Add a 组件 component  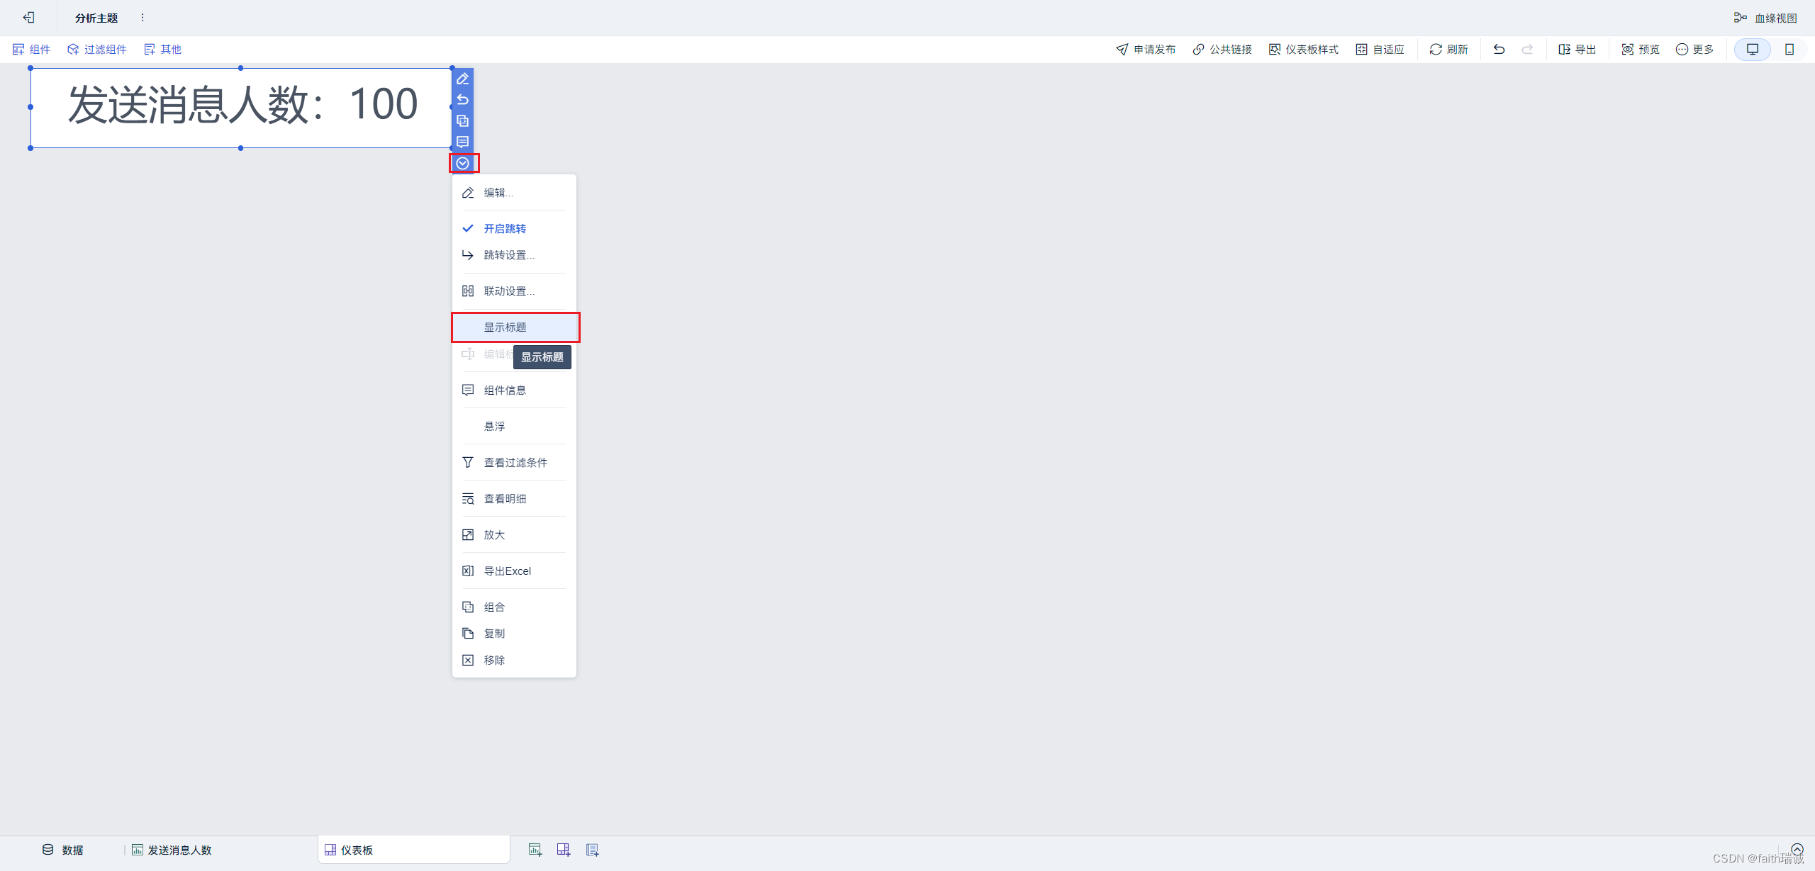[32, 49]
